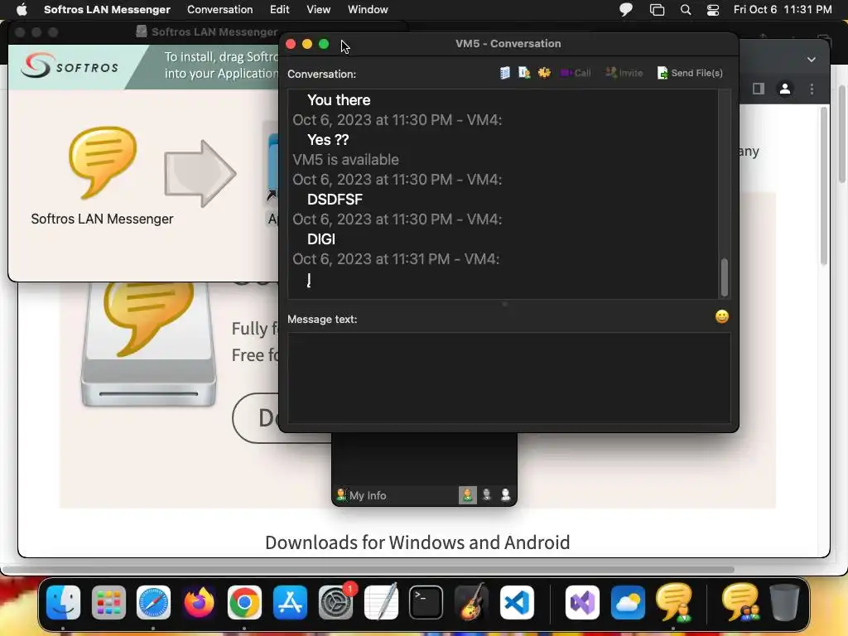
Task: Open the browser three-dot menu
Action: click(x=812, y=89)
